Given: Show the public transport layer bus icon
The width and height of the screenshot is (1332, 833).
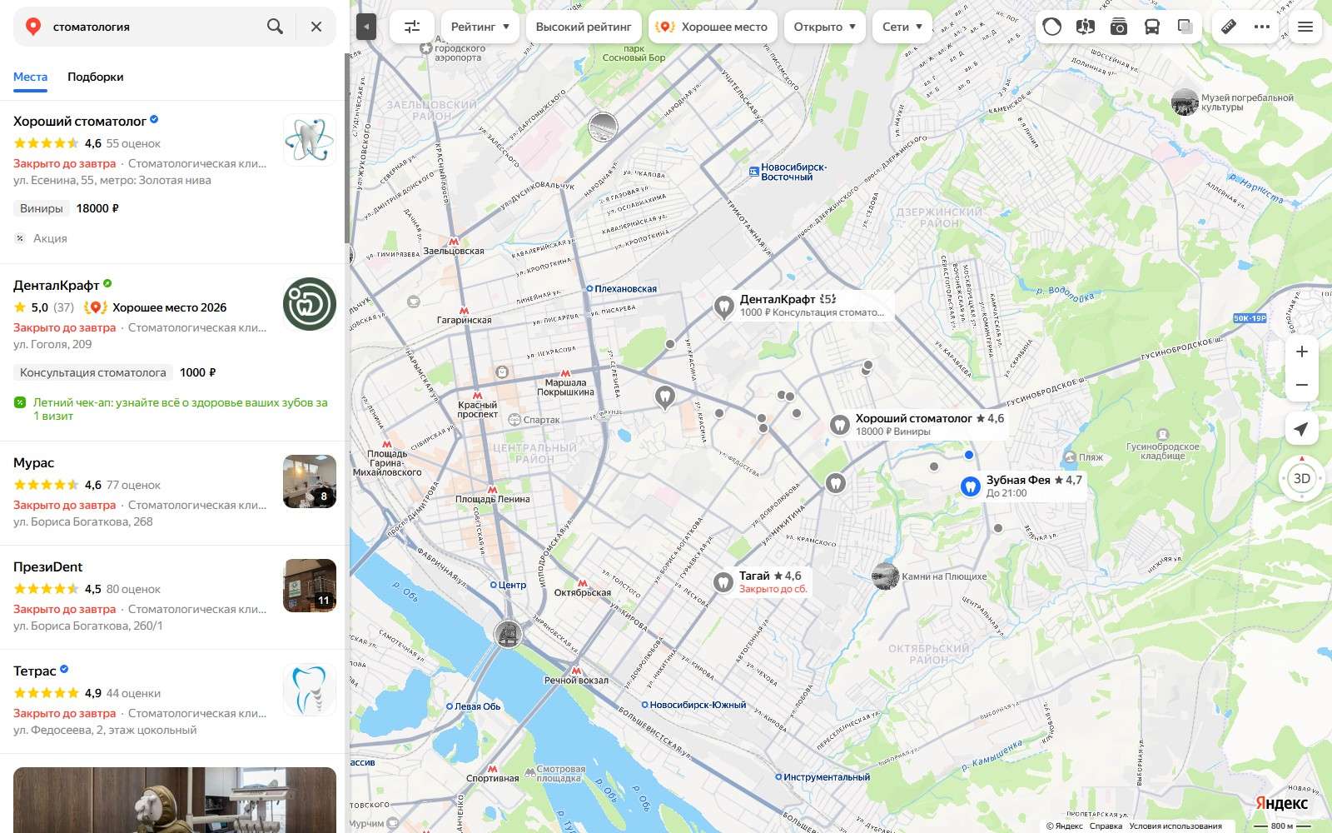Looking at the screenshot, I should tap(1152, 27).
